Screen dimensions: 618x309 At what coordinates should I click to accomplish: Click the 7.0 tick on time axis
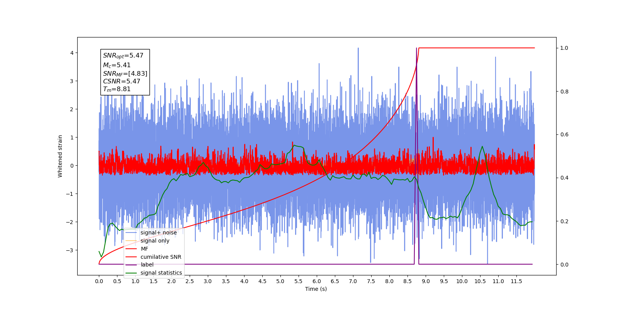353,281
